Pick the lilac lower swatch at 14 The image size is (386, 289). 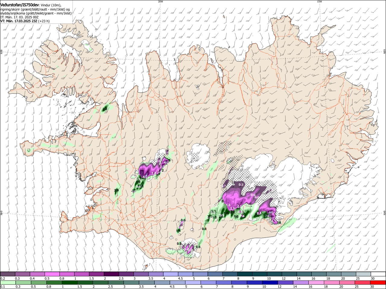(301, 282)
